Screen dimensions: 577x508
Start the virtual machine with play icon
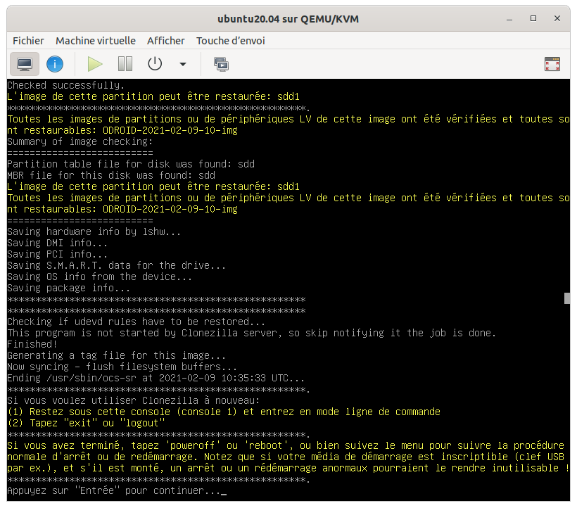coord(95,64)
